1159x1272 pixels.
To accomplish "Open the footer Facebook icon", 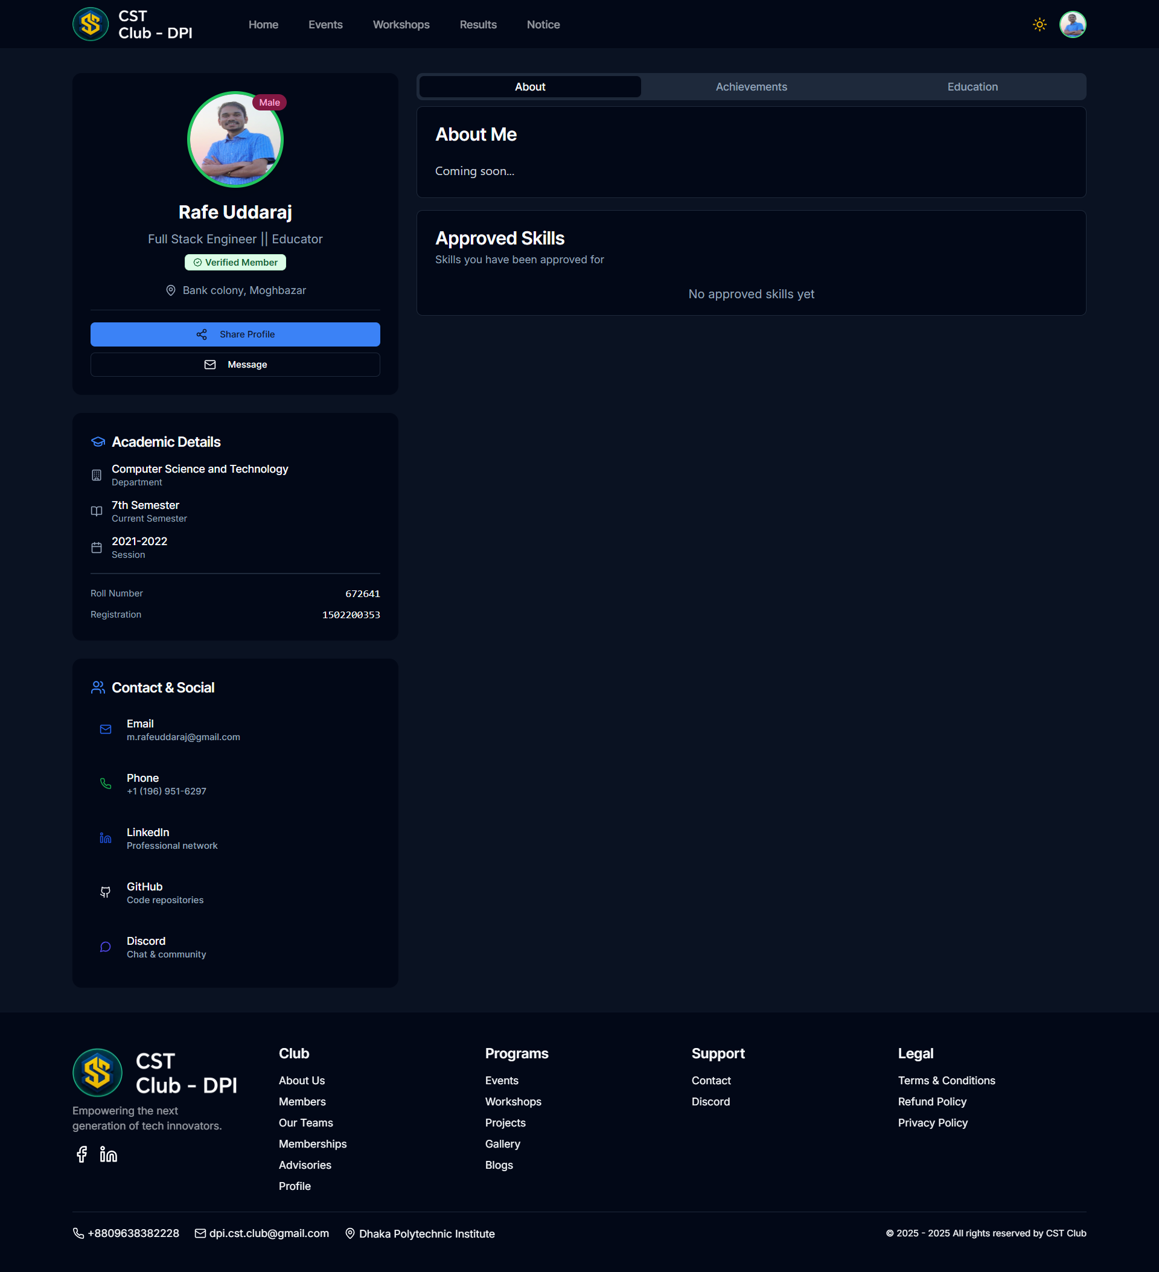I will click(81, 1154).
